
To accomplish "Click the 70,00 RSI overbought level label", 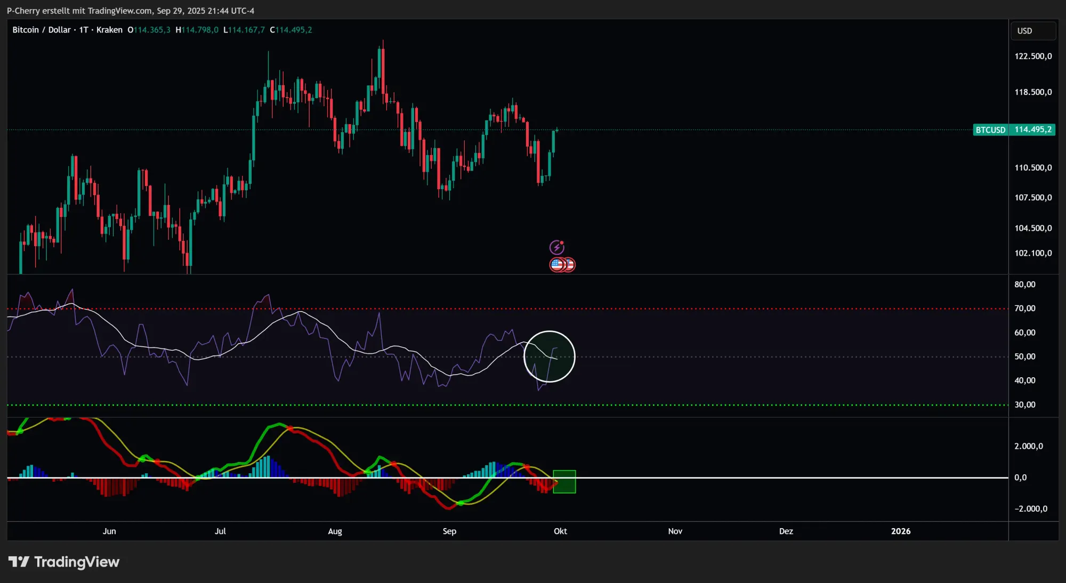I will [1024, 309].
